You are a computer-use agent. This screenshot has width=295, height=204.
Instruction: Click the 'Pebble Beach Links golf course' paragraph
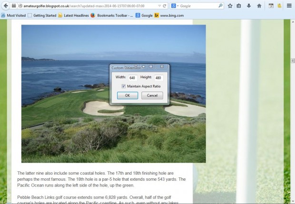pyautogui.click(x=98, y=200)
